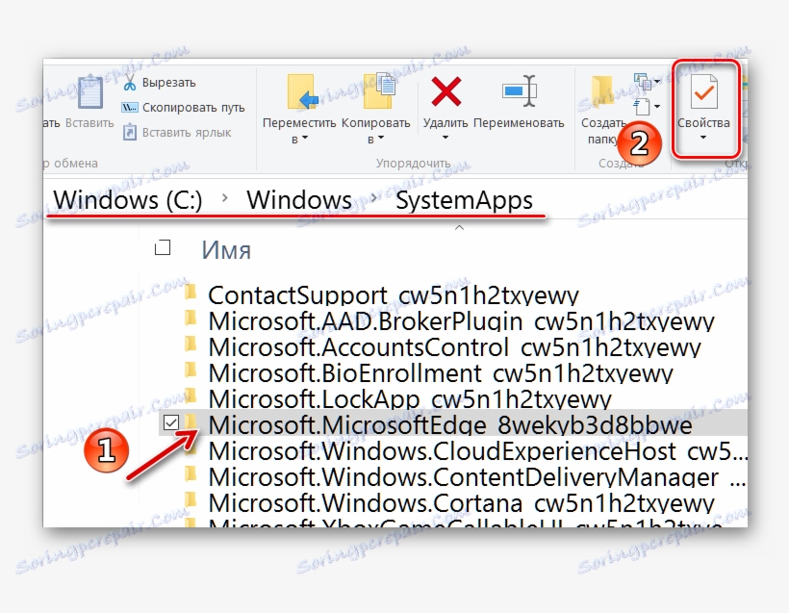Open the Удалить dropdown arrow

click(445, 138)
